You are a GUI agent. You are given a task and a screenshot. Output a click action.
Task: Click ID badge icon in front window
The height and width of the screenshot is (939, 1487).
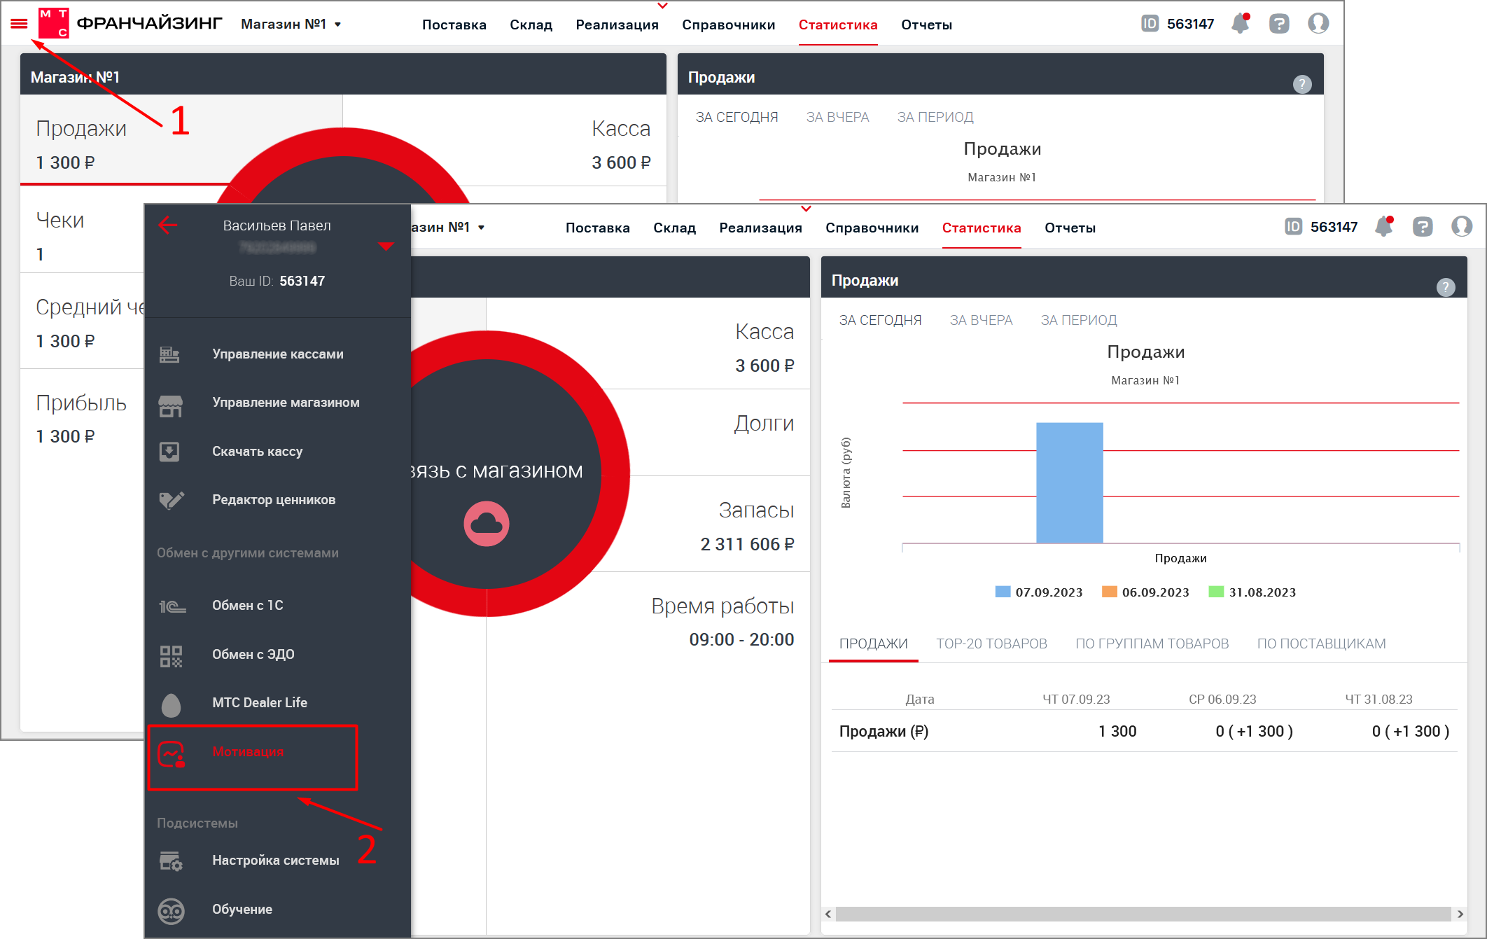[x=1293, y=227]
